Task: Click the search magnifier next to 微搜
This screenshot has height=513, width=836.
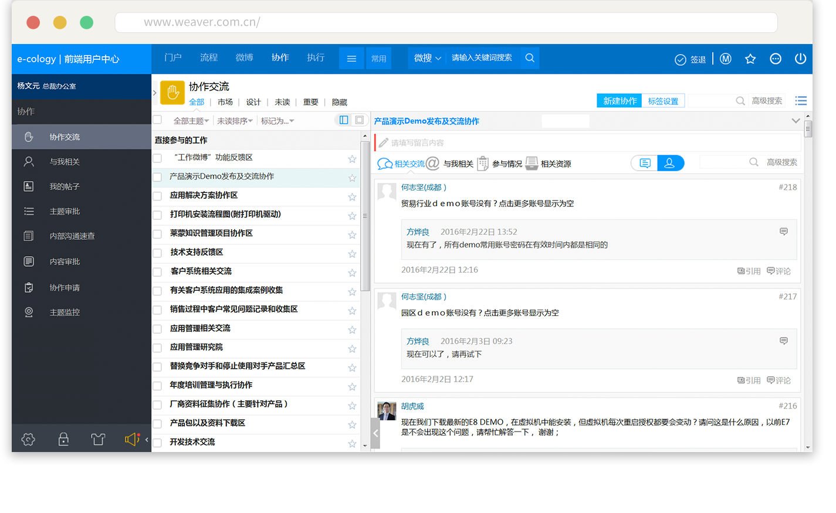Action: coord(530,58)
